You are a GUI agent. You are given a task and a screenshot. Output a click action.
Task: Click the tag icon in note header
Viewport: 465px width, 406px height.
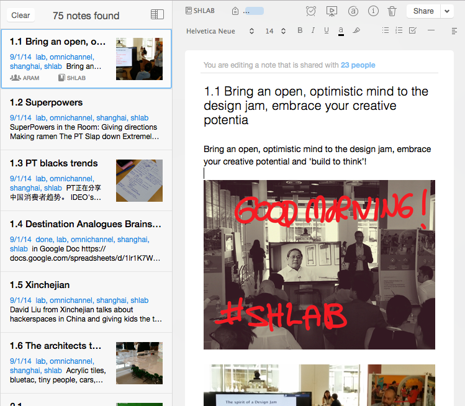(x=235, y=11)
